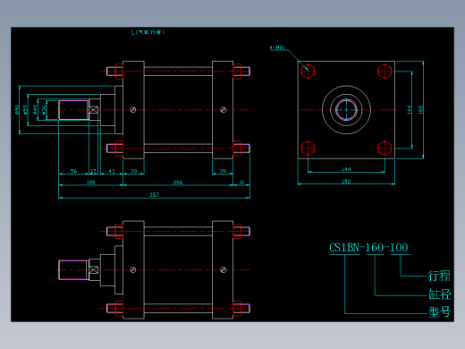Select the 17 dimension text

pos(93,171)
